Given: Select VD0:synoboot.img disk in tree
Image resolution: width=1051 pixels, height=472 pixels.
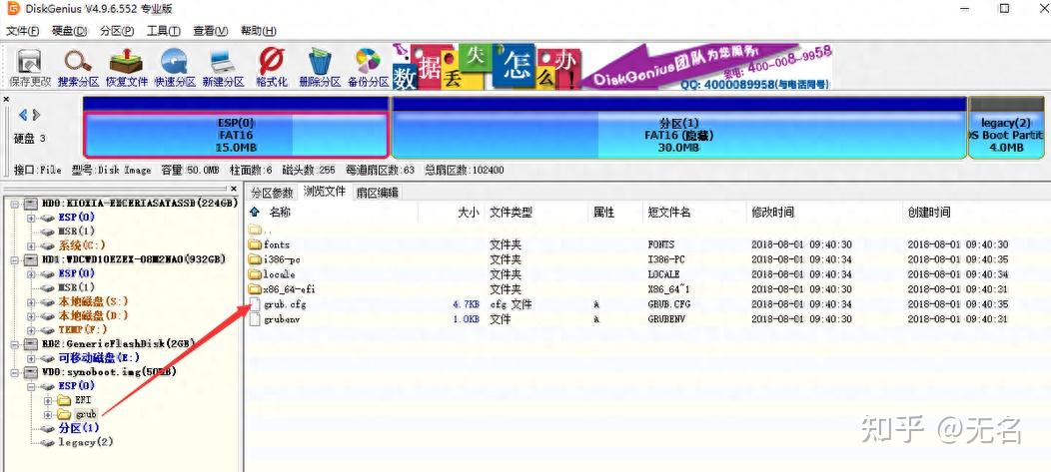Looking at the screenshot, I should pyautogui.click(x=109, y=371).
